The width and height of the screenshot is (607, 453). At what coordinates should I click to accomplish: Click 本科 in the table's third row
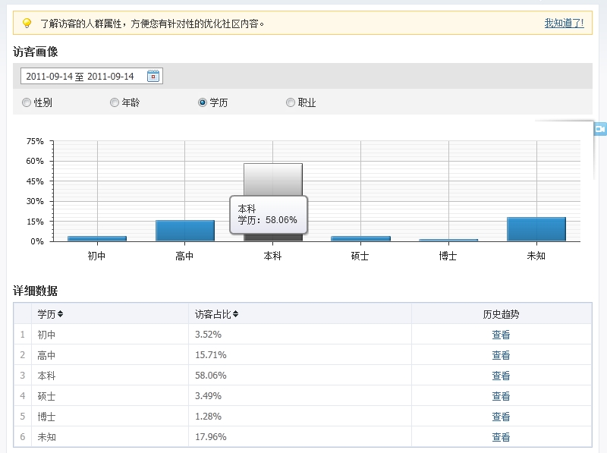[46, 376]
